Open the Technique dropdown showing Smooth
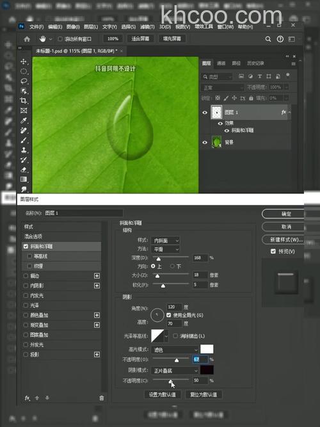The height and width of the screenshot is (427, 320). pos(165,249)
